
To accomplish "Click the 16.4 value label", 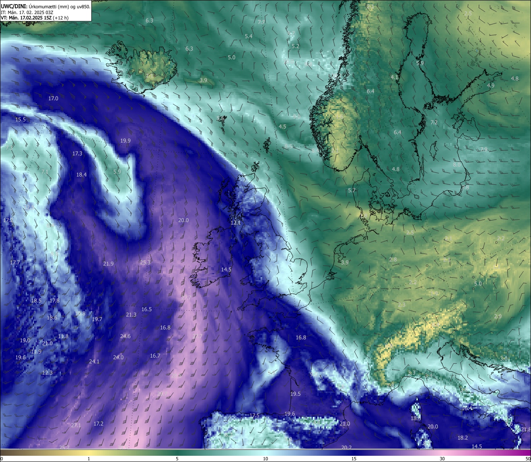I will (x=467, y=408).
